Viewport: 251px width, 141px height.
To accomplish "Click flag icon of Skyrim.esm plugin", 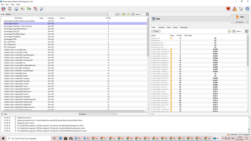I will (171, 38).
